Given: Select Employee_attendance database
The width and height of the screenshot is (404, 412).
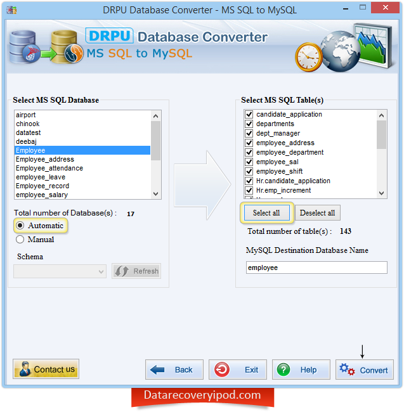Looking at the screenshot, I should pyautogui.click(x=82, y=168).
